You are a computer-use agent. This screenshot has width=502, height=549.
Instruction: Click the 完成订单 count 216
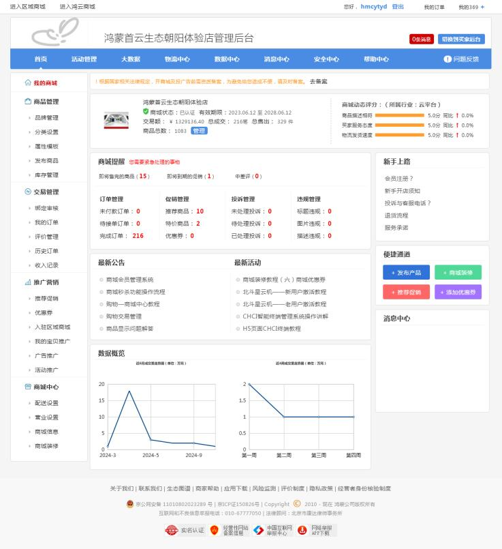point(138,236)
